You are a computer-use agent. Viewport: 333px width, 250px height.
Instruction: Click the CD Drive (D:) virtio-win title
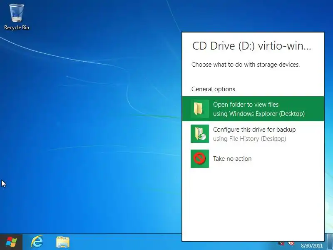point(251,46)
